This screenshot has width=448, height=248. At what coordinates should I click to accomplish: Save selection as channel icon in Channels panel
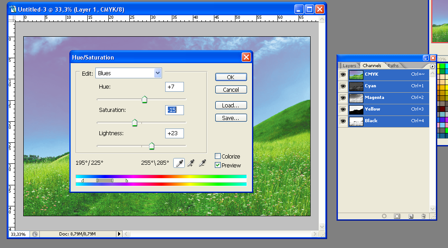pos(397,216)
